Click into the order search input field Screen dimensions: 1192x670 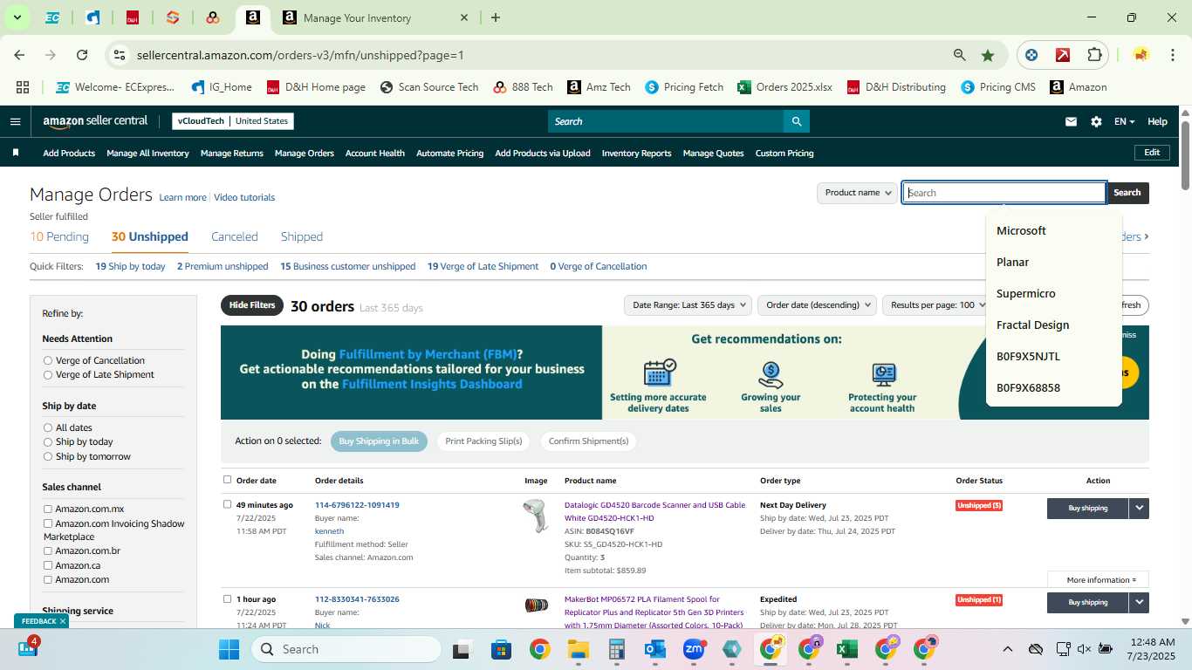(x=1004, y=193)
